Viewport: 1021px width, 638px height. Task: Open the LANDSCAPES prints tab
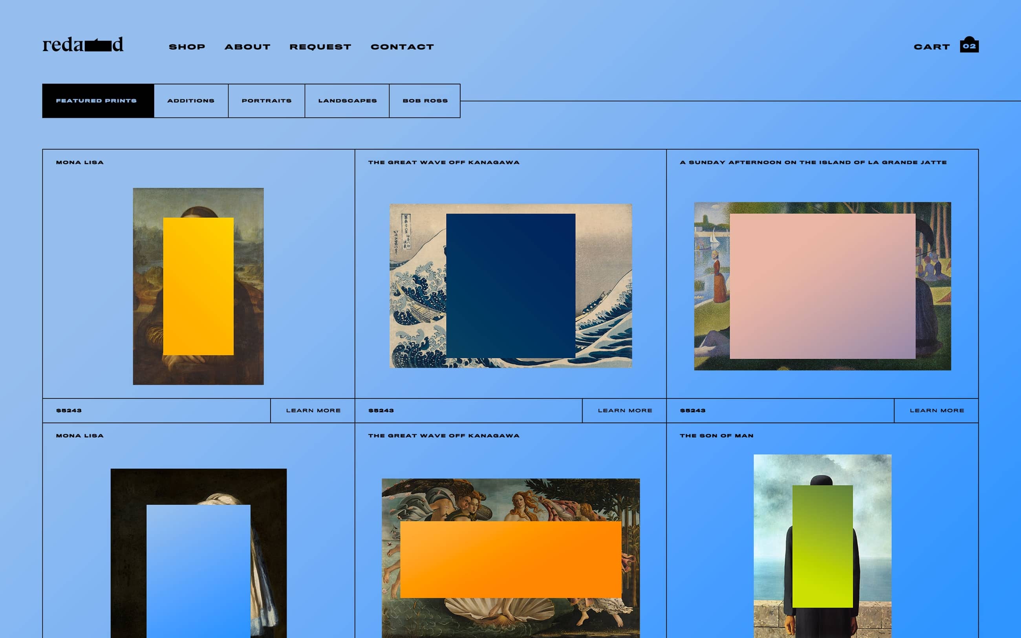tap(347, 101)
